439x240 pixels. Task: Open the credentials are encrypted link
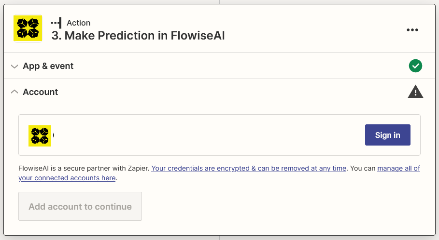click(x=249, y=168)
